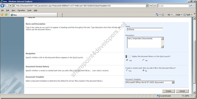This screenshot has height=99, width=197.
Task: Click the Navigation section heading
Action: tap(31, 54)
